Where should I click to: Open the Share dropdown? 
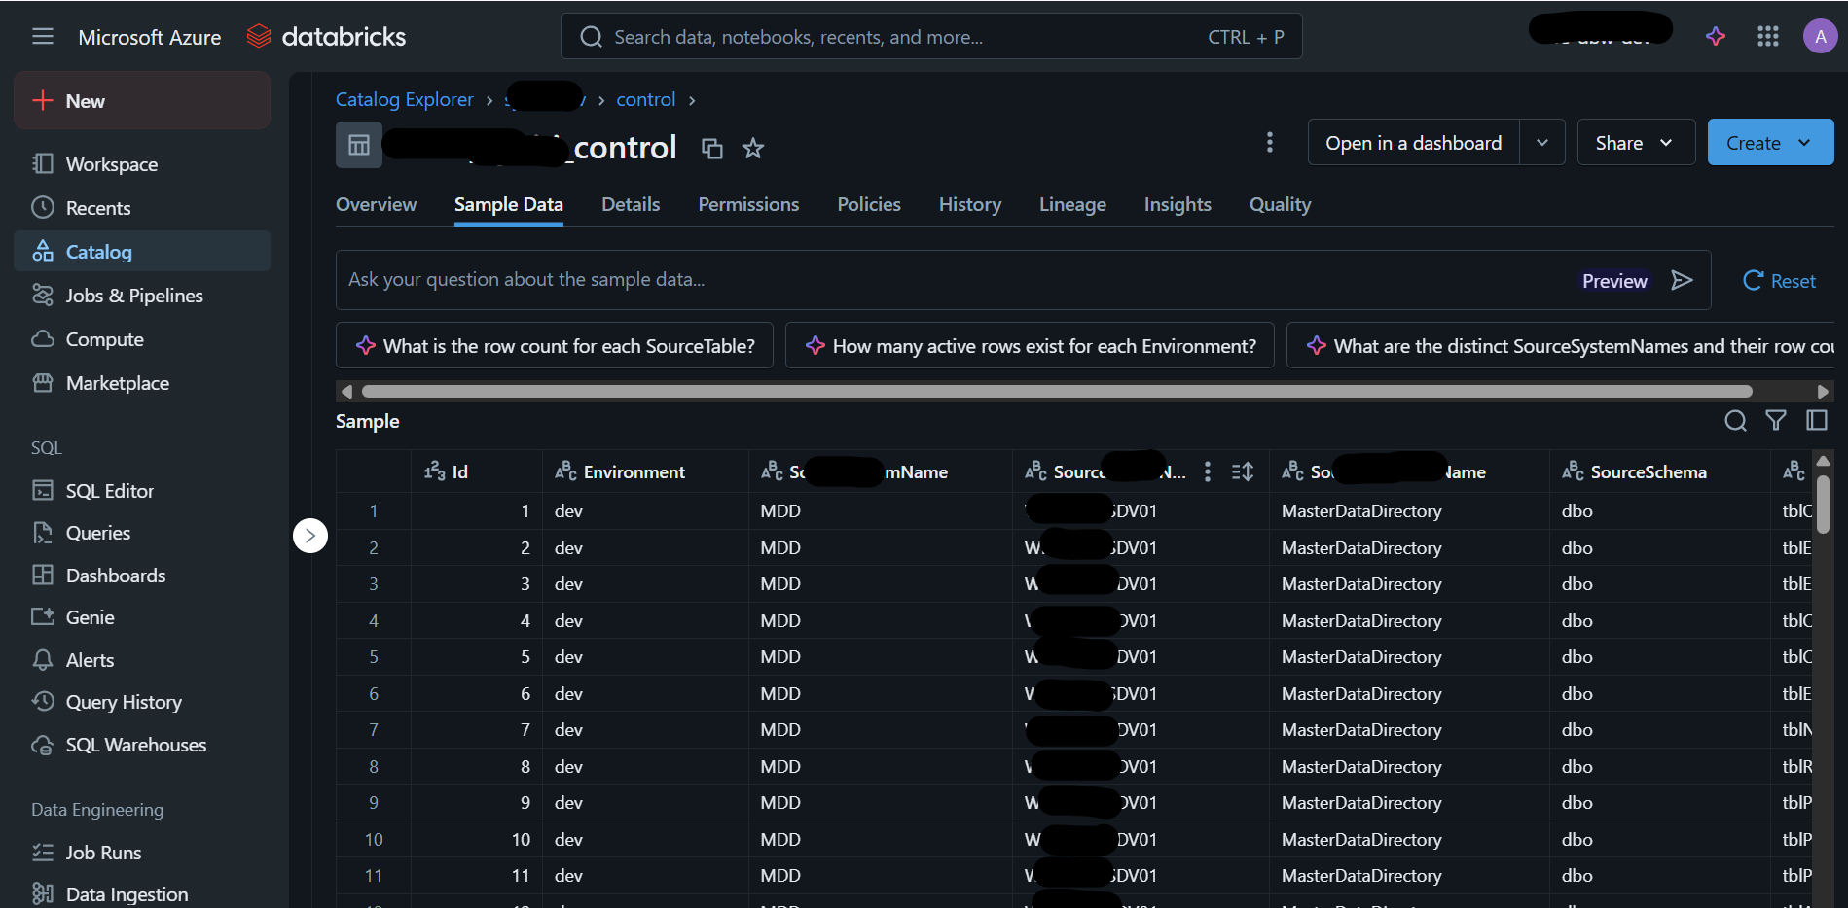point(1636,143)
